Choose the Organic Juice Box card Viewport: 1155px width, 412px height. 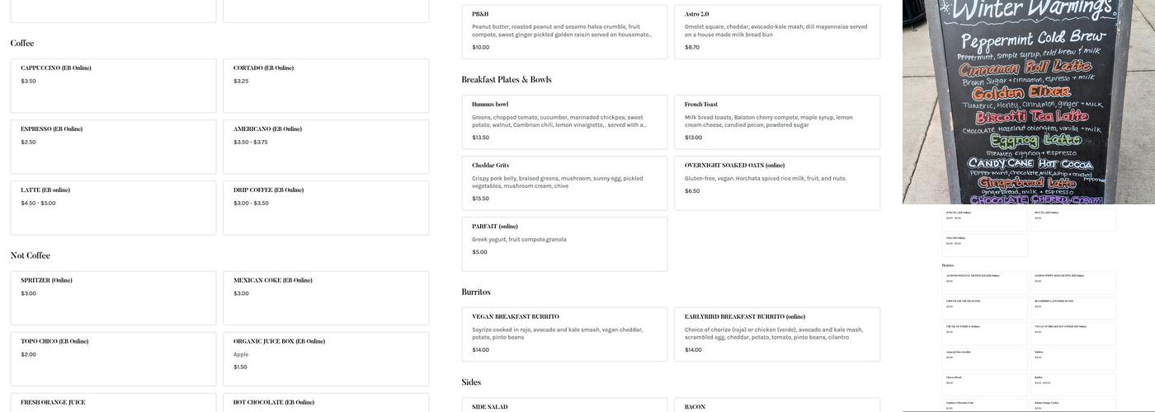click(326, 359)
